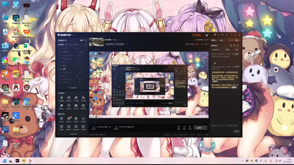Show hidden system tray icons chevron

click(x=243, y=161)
